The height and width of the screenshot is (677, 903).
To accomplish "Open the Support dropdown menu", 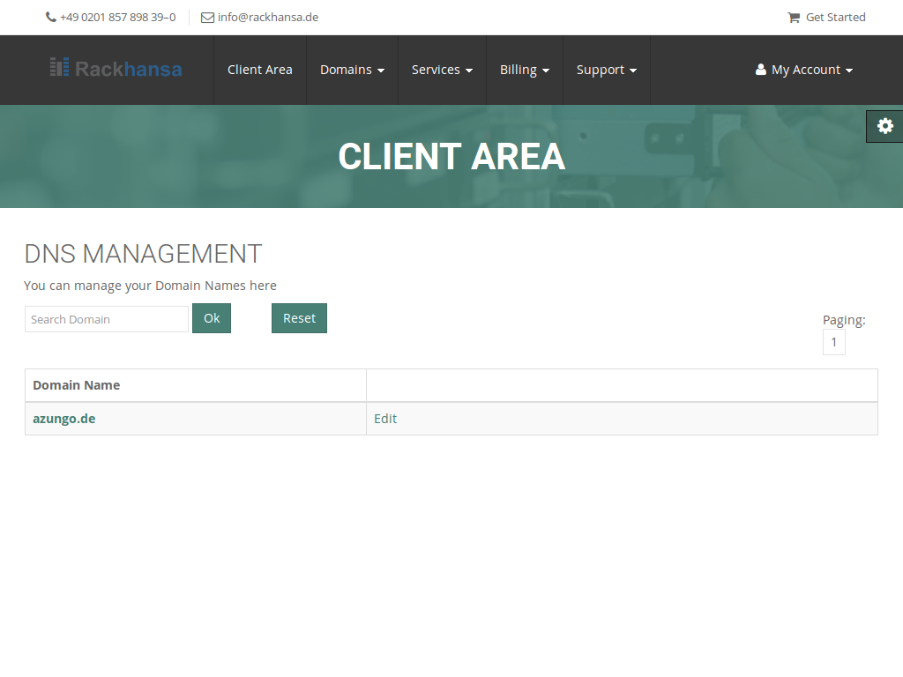I will (607, 70).
